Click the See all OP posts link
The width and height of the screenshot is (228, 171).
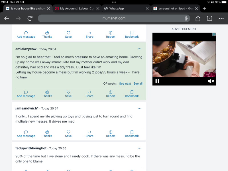[x=138, y=84]
